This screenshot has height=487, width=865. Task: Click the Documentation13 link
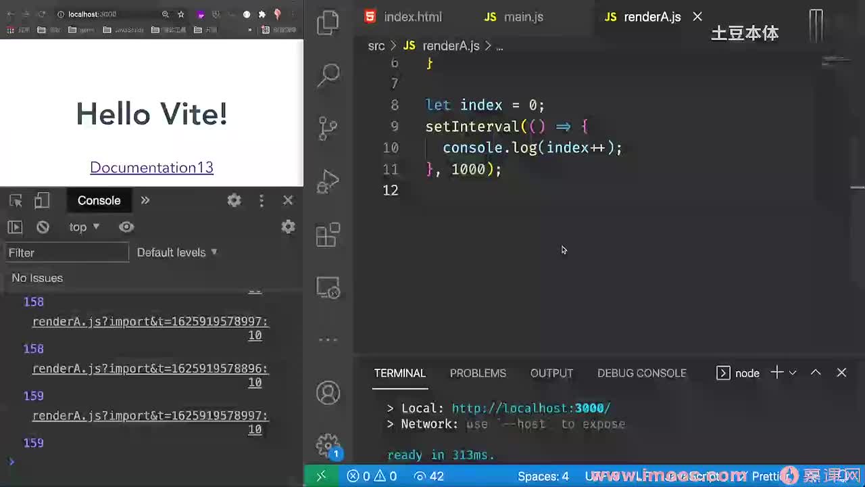[x=151, y=168]
